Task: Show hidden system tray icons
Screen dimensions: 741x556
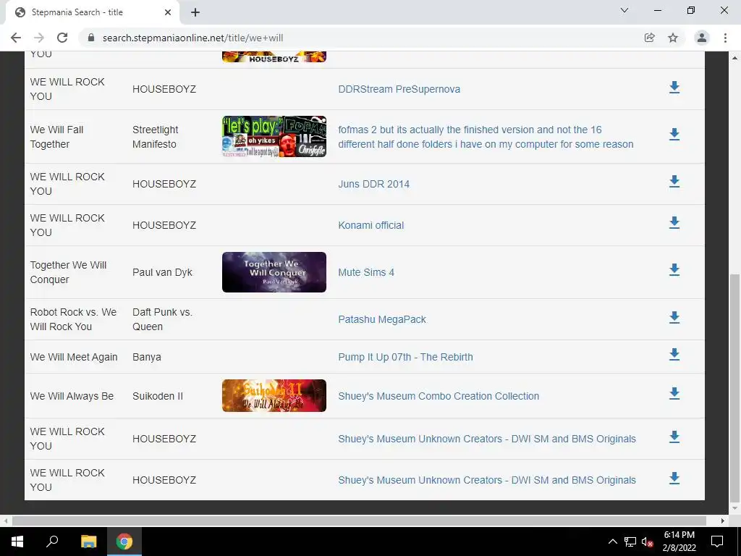Action: tap(612, 542)
